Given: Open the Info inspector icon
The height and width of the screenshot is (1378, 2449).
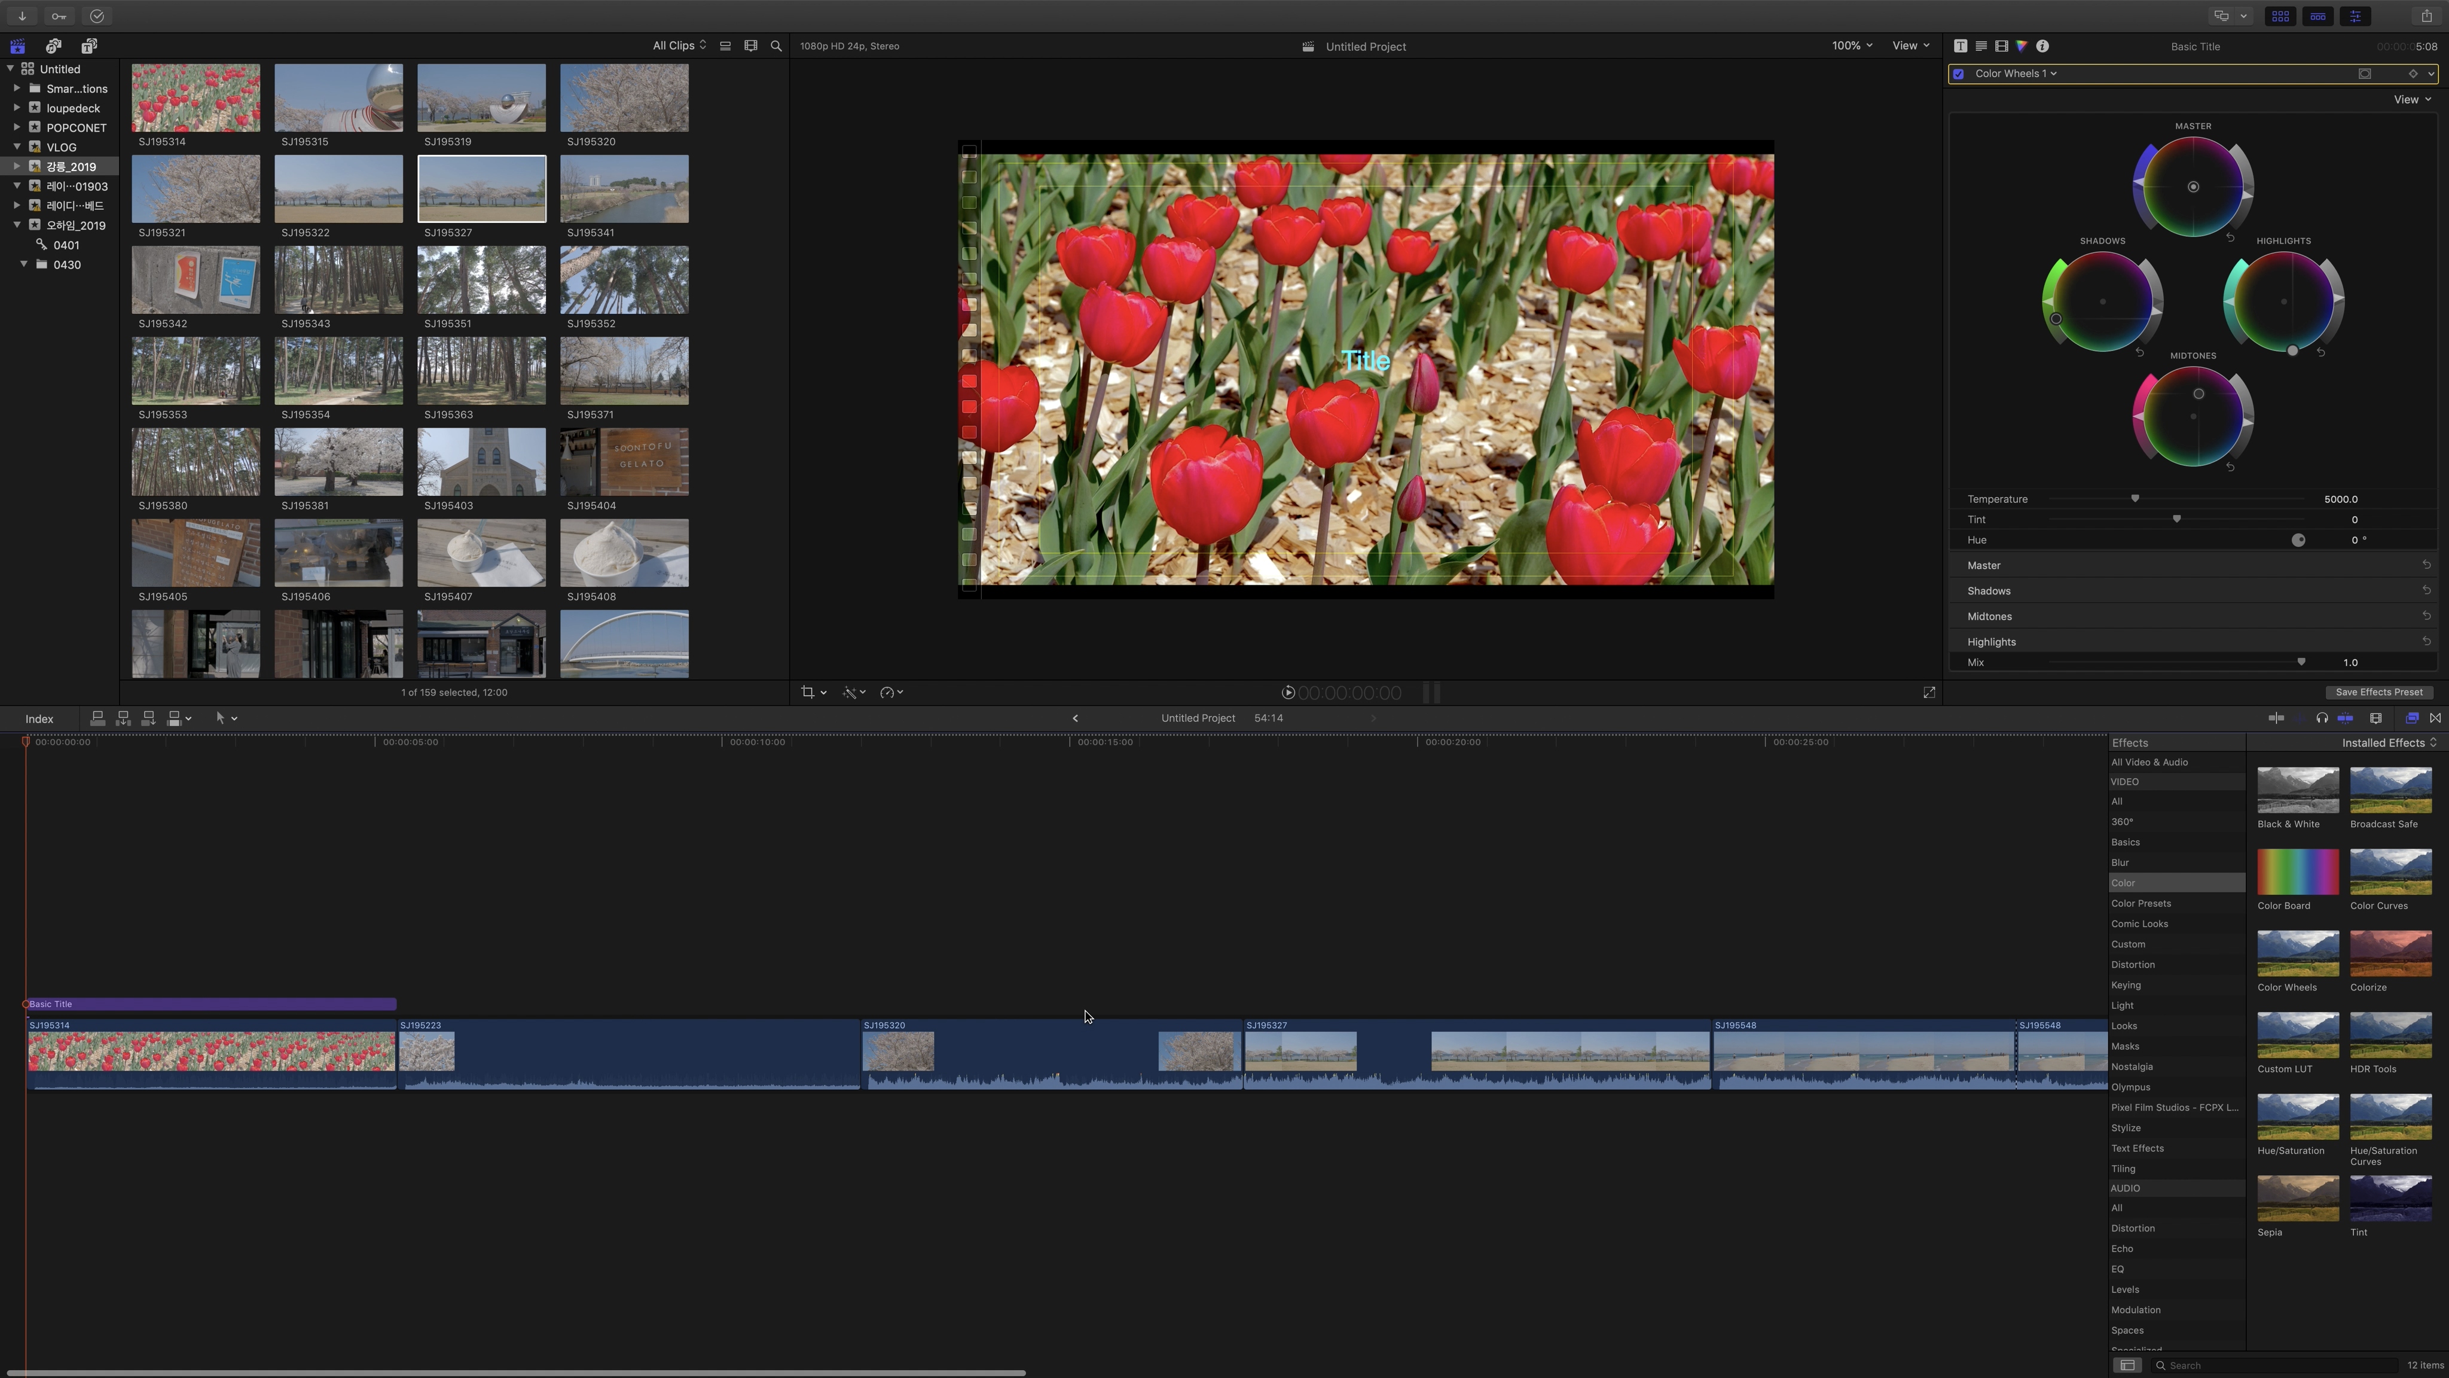Looking at the screenshot, I should [x=2042, y=45].
